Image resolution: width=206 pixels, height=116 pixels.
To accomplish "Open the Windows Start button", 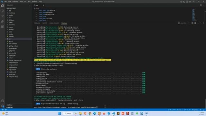I will click(x=60, y=113).
